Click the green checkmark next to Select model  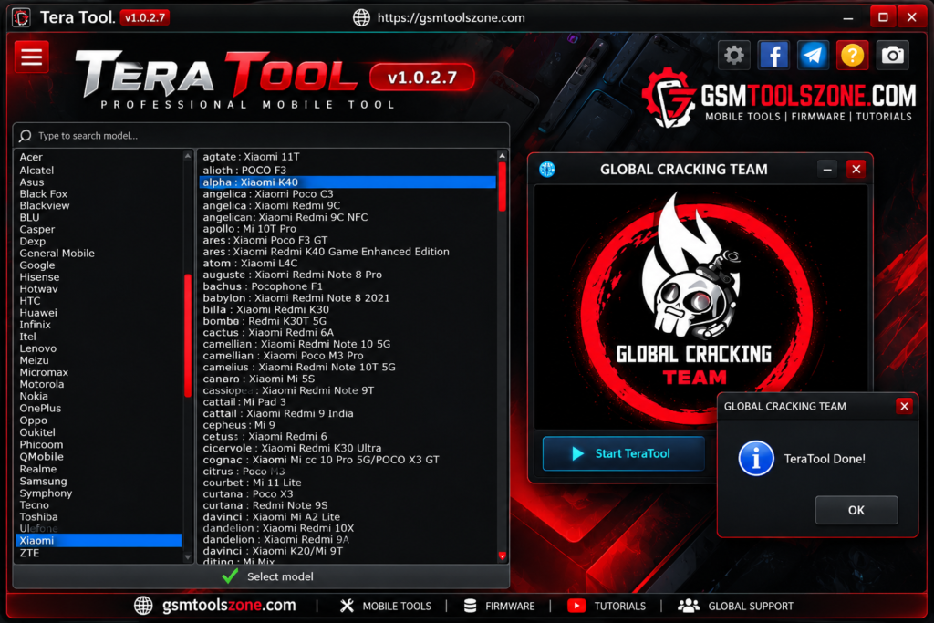[230, 576]
